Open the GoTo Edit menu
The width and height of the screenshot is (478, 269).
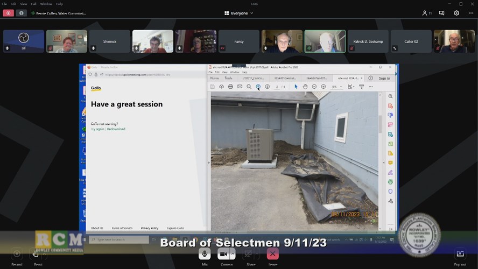coord(13,4)
